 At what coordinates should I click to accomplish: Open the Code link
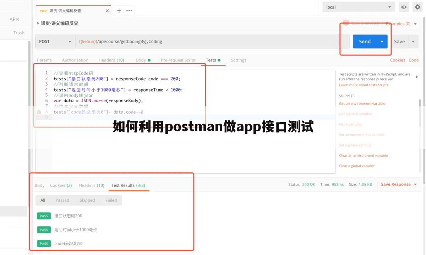414,60
